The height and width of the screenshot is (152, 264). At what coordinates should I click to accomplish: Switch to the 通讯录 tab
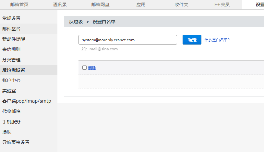[60, 5]
